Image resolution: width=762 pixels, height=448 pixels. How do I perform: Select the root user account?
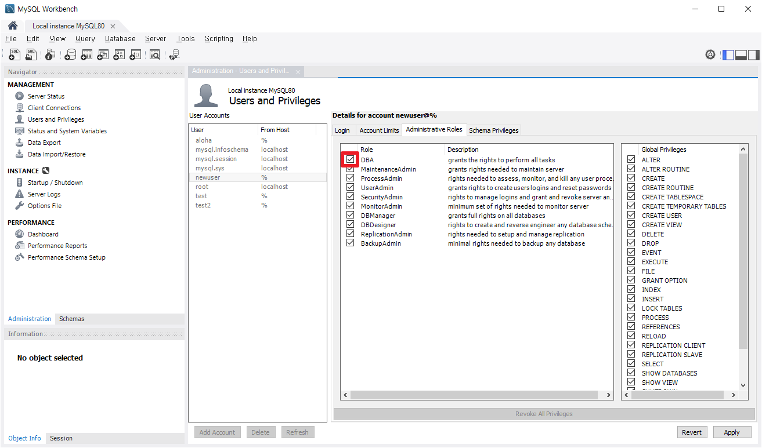click(258, 187)
